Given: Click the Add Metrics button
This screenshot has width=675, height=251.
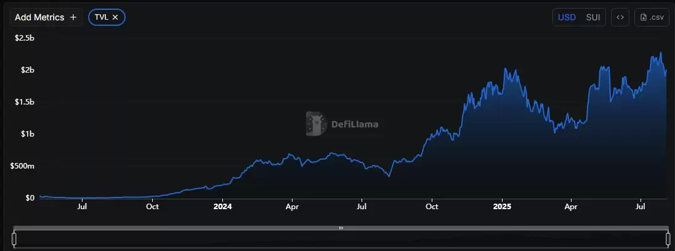Looking at the screenshot, I should [46, 17].
